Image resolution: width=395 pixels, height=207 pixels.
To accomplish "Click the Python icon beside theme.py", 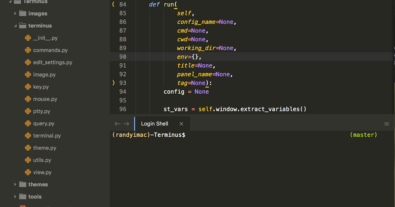I will (28, 148).
